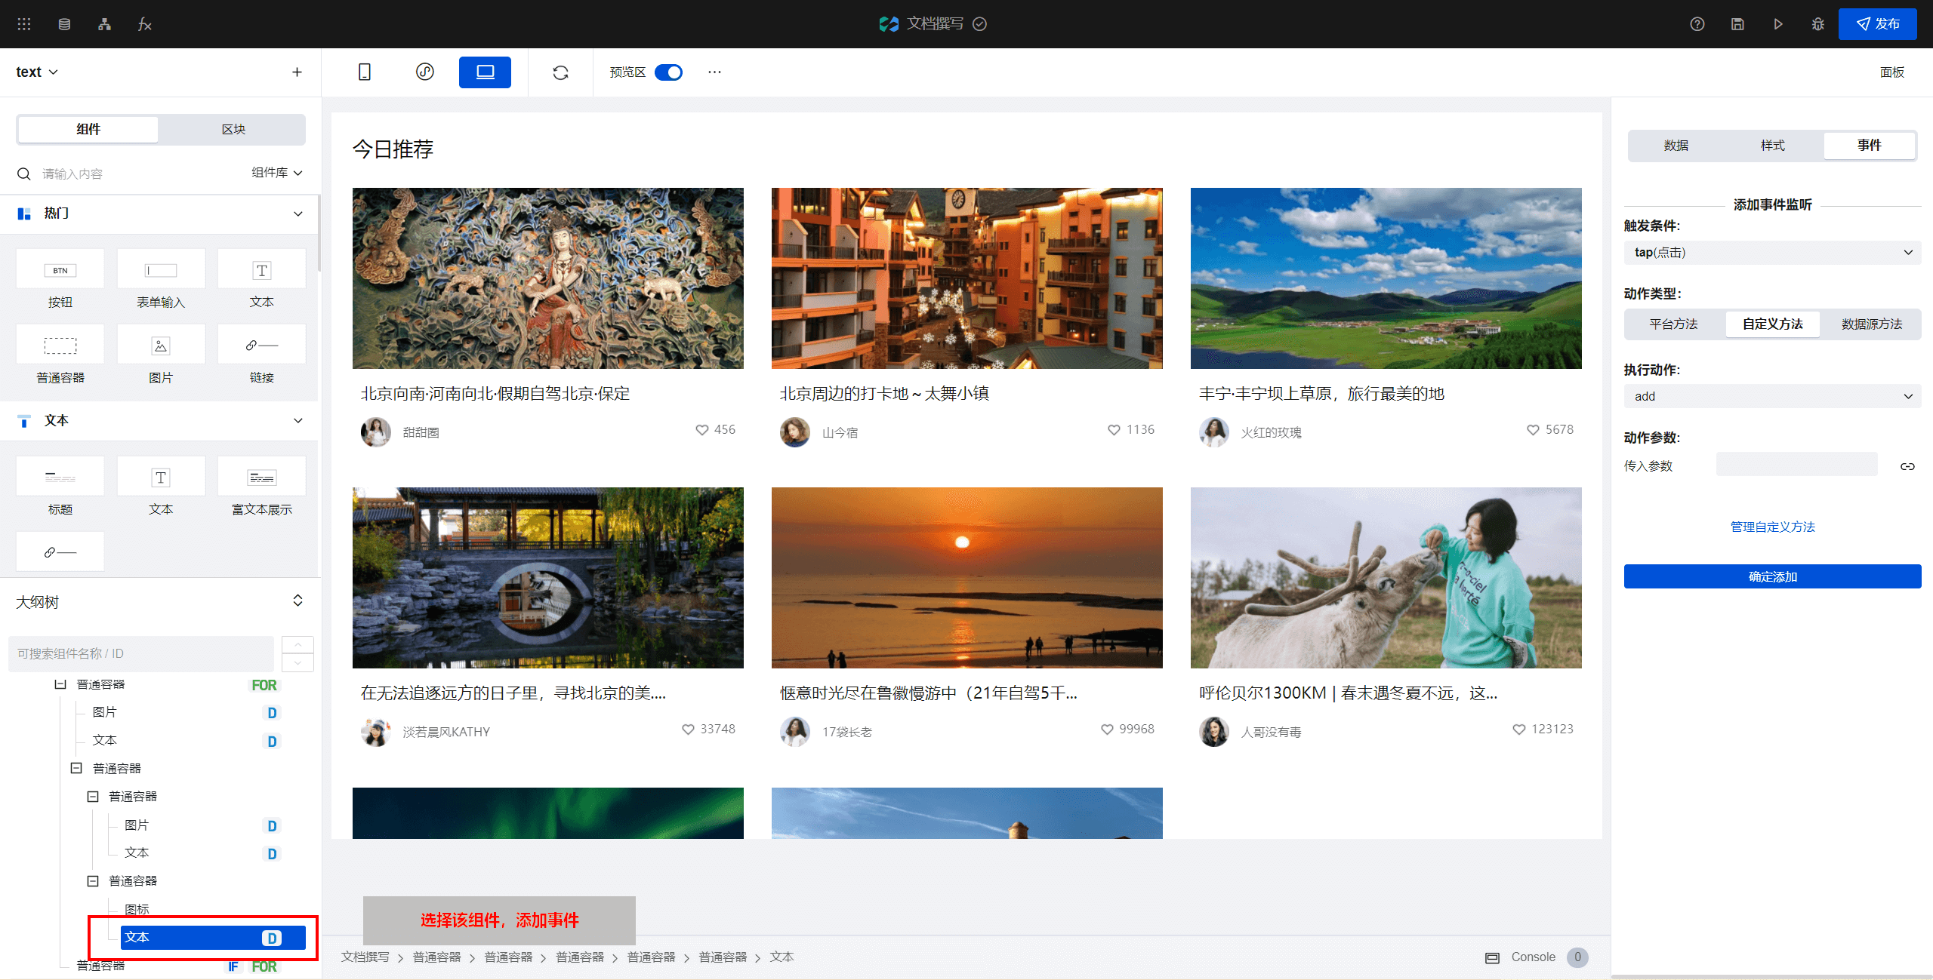
Task: Open the debug bug icon
Action: (1817, 24)
